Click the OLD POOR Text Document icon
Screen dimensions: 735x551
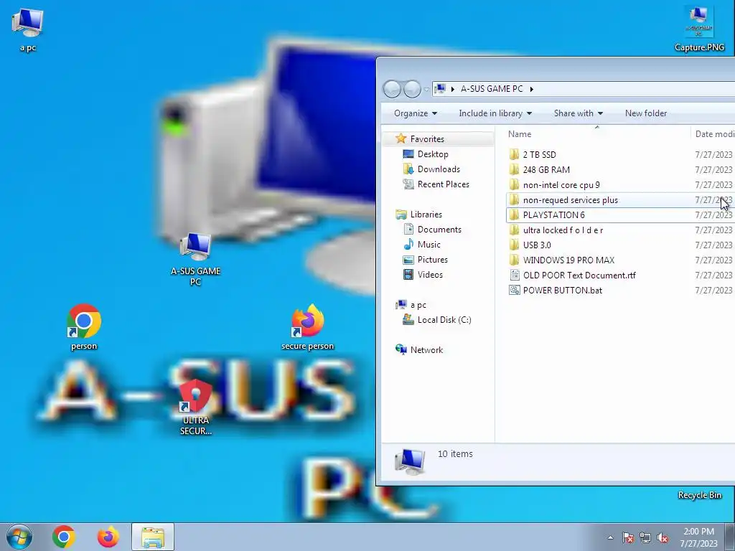point(514,275)
